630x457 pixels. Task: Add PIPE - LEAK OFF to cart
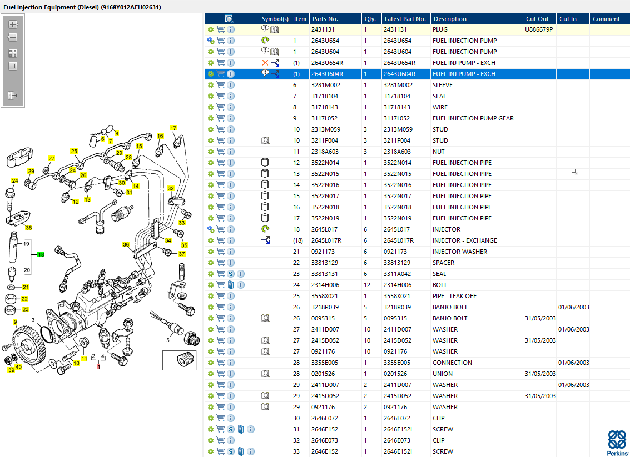click(221, 296)
